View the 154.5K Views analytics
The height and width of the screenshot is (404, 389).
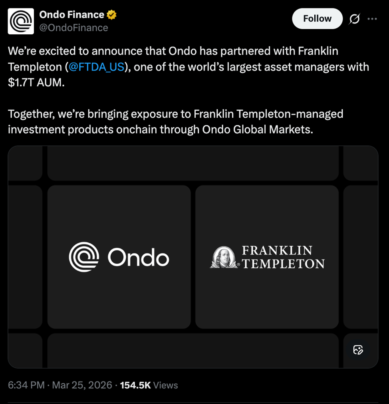tap(149, 385)
